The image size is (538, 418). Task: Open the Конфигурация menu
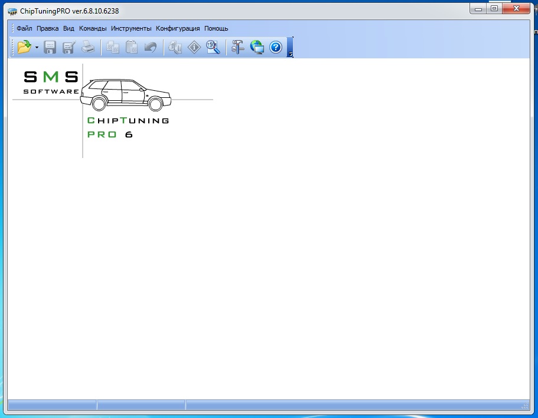[x=178, y=28]
